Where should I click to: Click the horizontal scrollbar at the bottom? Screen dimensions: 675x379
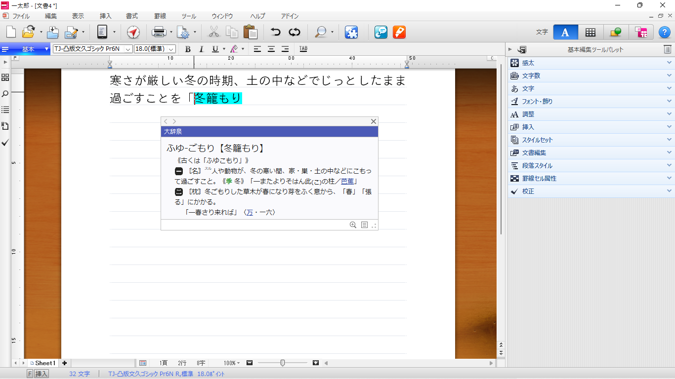[x=409, y=363]
